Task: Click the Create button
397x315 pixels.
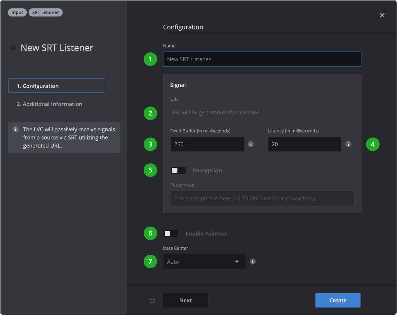Action: pyautogui.click(x=338, y=300)
